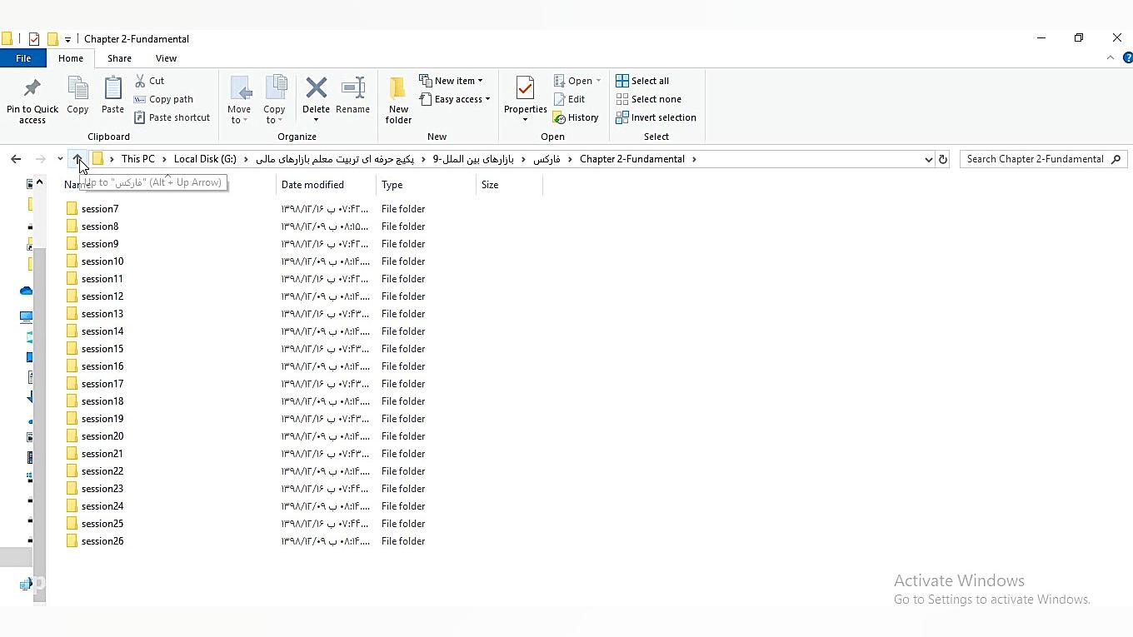Click Paste shortcut
Image resolution: width=1133 pixels, height=637 pixels.
click(172, 117)
